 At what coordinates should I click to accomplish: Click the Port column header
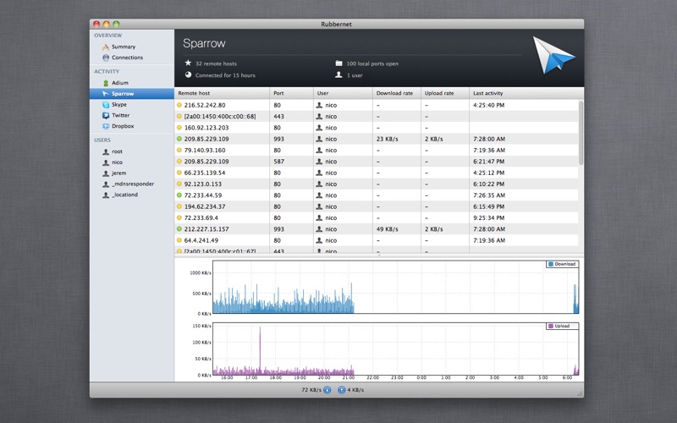coord(291,93)
